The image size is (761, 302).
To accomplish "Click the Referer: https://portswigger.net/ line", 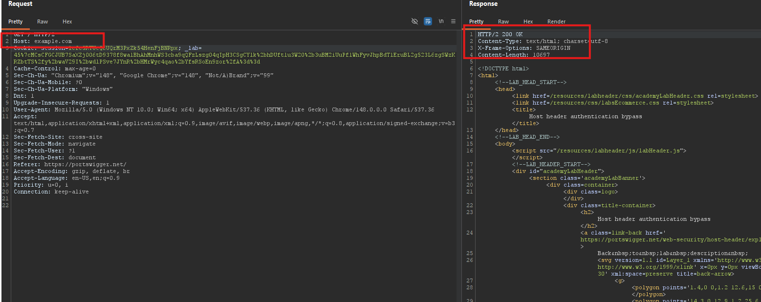I will click(x=70, y=165).
